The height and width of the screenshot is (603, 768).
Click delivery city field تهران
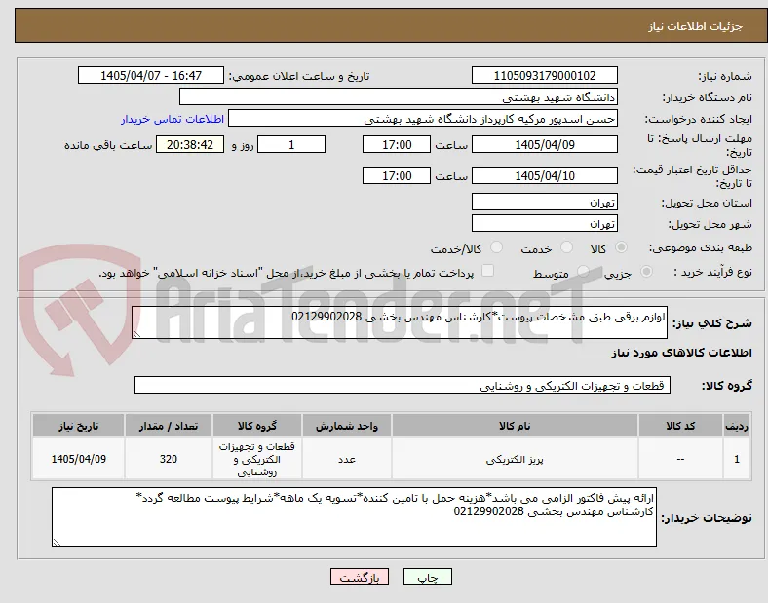pyautogui.click(x=544, y=223)
